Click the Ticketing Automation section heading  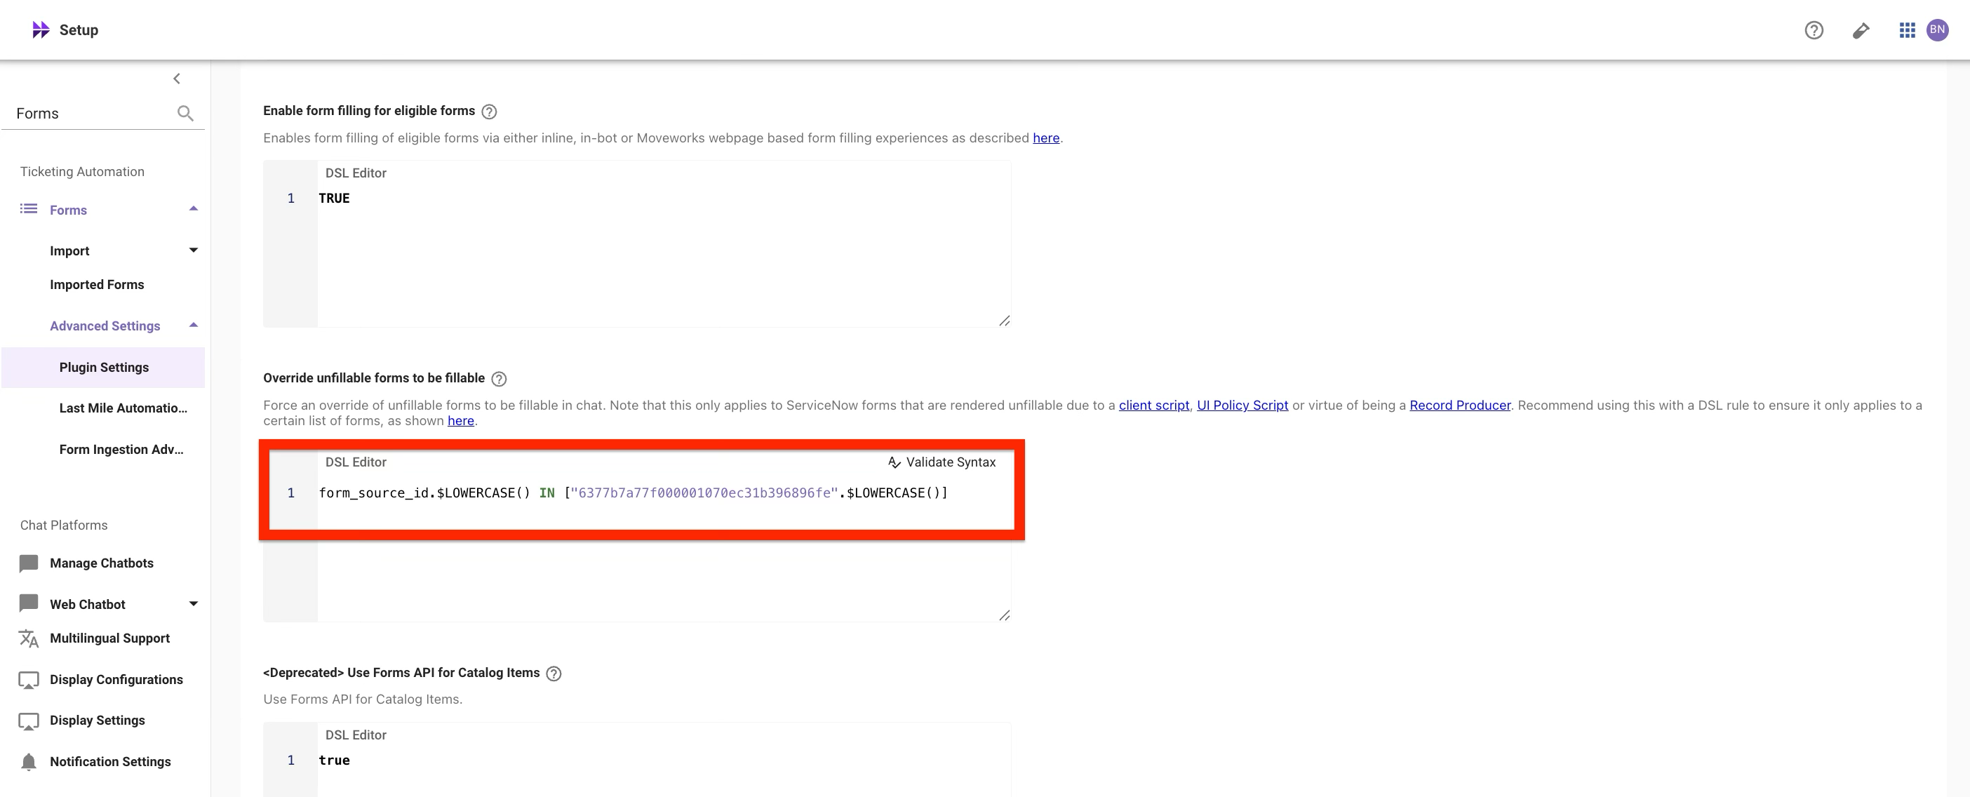coord(83,171)
